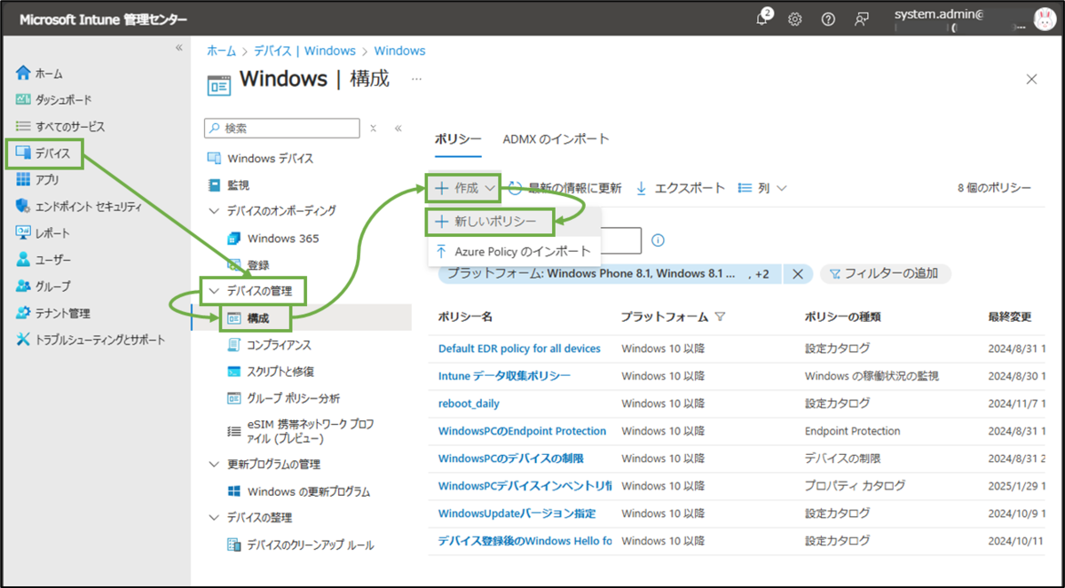
Task: Open WindowsPCのデバイスの制限 policy
Action: click(510, 459)
